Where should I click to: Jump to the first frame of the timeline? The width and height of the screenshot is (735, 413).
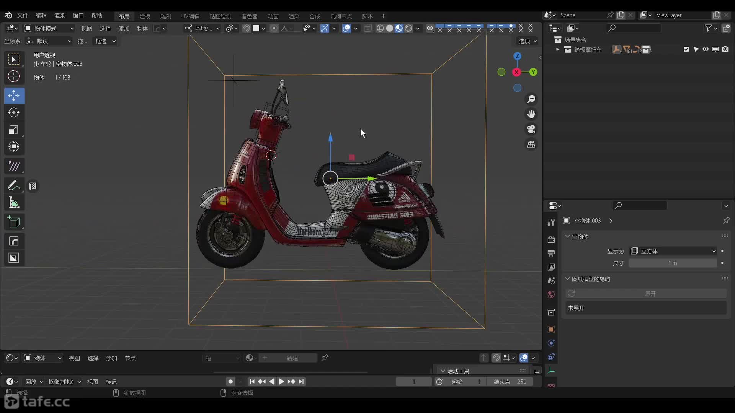pos(252,382)
